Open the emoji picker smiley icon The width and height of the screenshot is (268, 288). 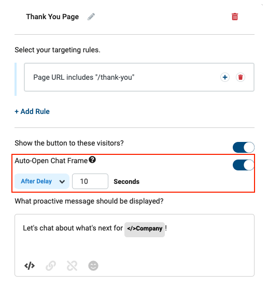(93, 266)
